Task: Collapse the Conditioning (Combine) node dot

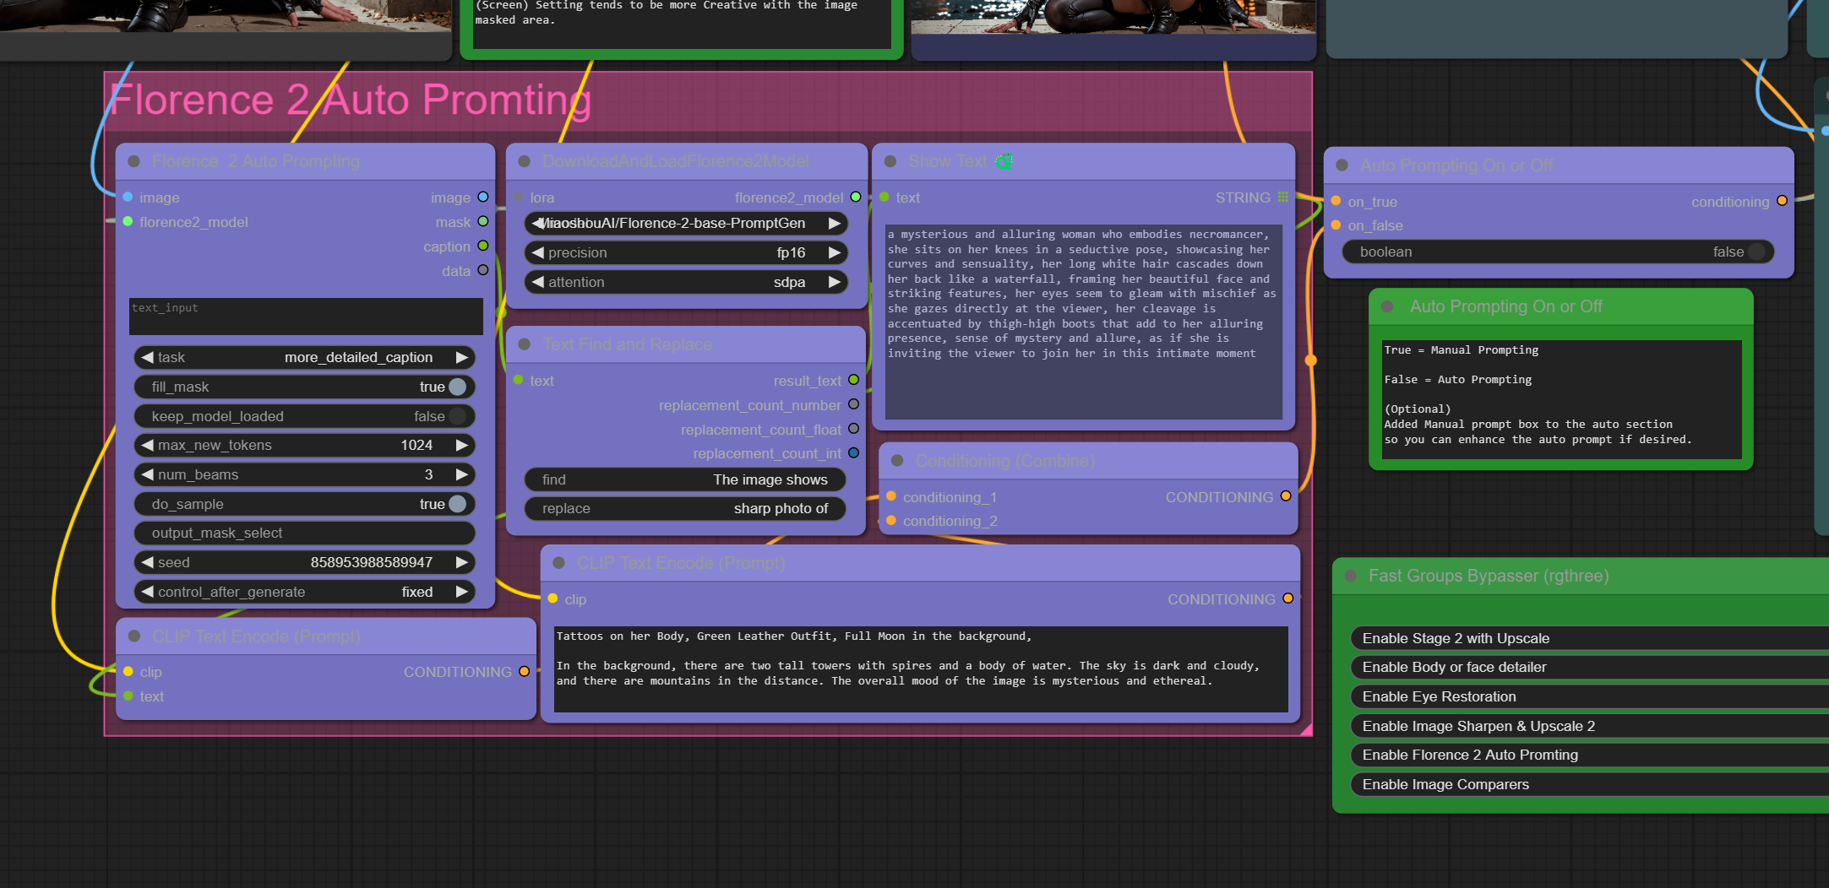Action: pos(897,461)
